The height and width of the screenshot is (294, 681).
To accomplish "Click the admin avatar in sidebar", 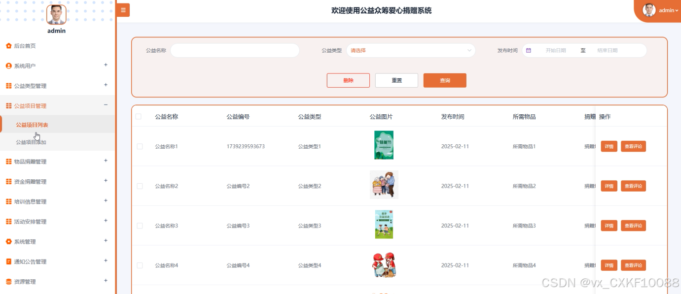I will [56, 15].
